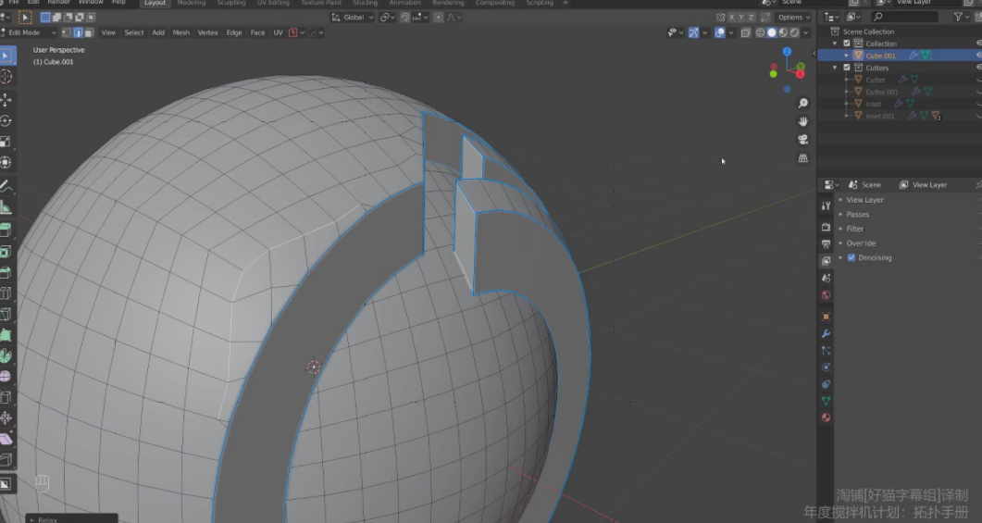Screen dimensions: 982x523
Task: Select the Move tool
Action: [6, 100]
